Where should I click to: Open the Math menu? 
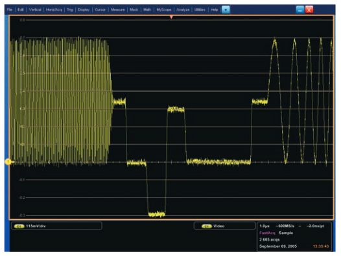click(147, 10)
